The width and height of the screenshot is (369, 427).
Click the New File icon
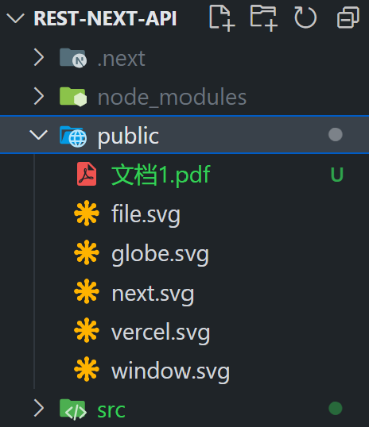[x=222, y=18]
